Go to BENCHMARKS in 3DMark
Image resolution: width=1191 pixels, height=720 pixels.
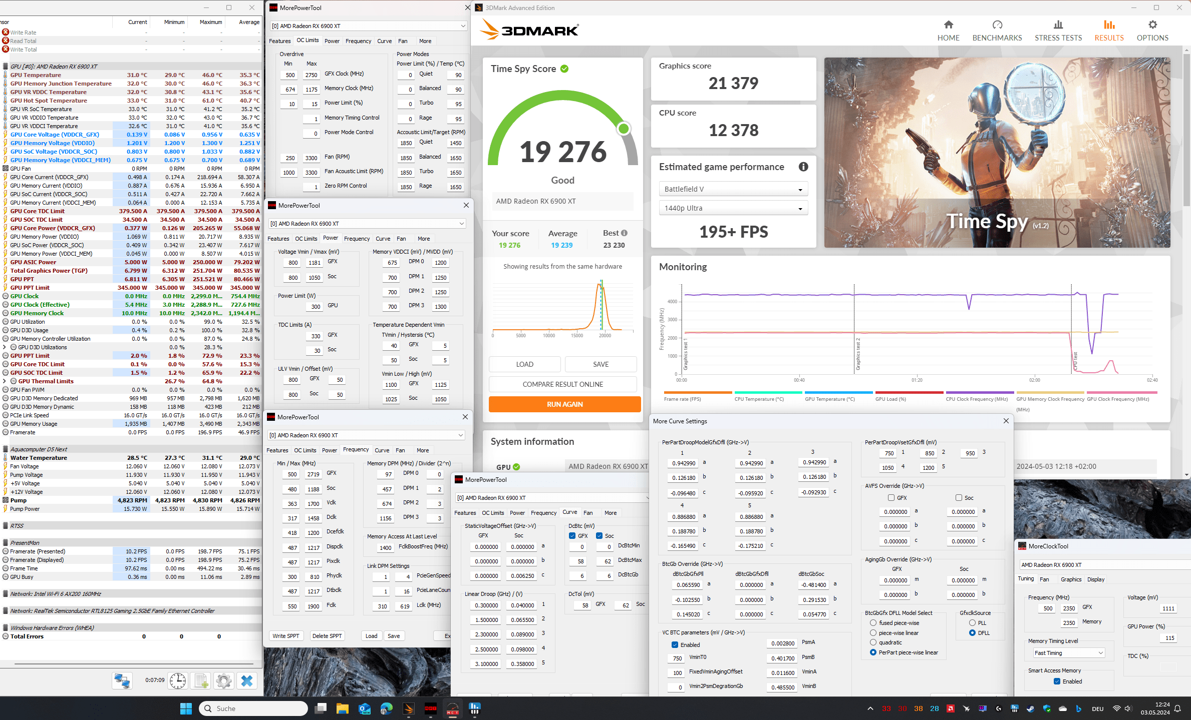click(x=997, y=31)
